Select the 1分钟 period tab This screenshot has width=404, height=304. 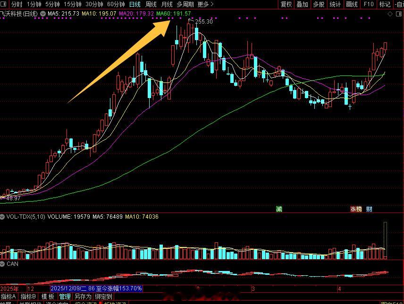[x=34, y=4]
